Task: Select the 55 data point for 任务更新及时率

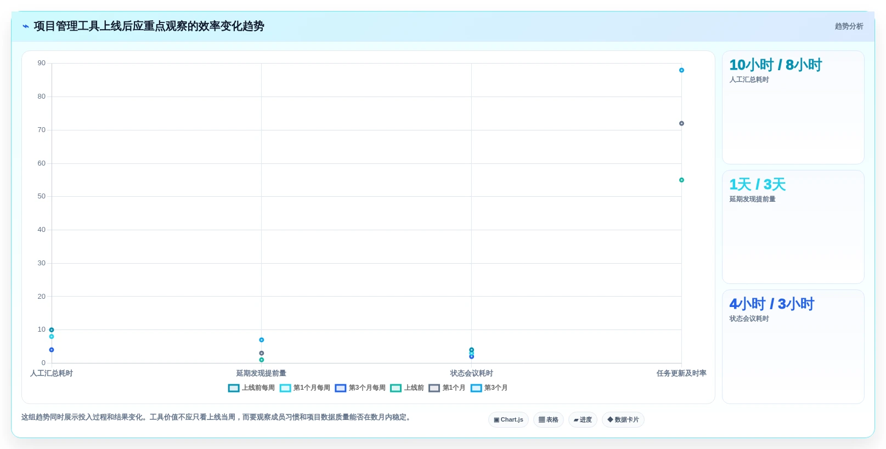Action: pos(681,180)
